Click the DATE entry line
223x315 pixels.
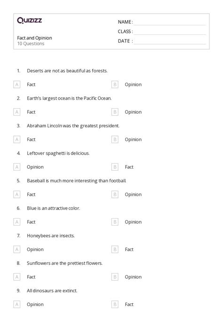point(170,41)
